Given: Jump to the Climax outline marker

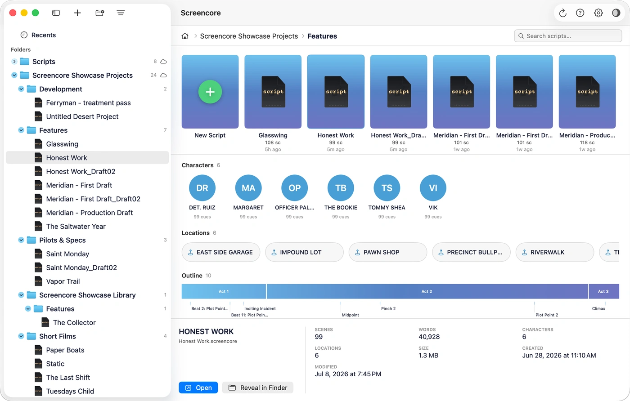Looking at the screenshot, I should click(598, 309).
